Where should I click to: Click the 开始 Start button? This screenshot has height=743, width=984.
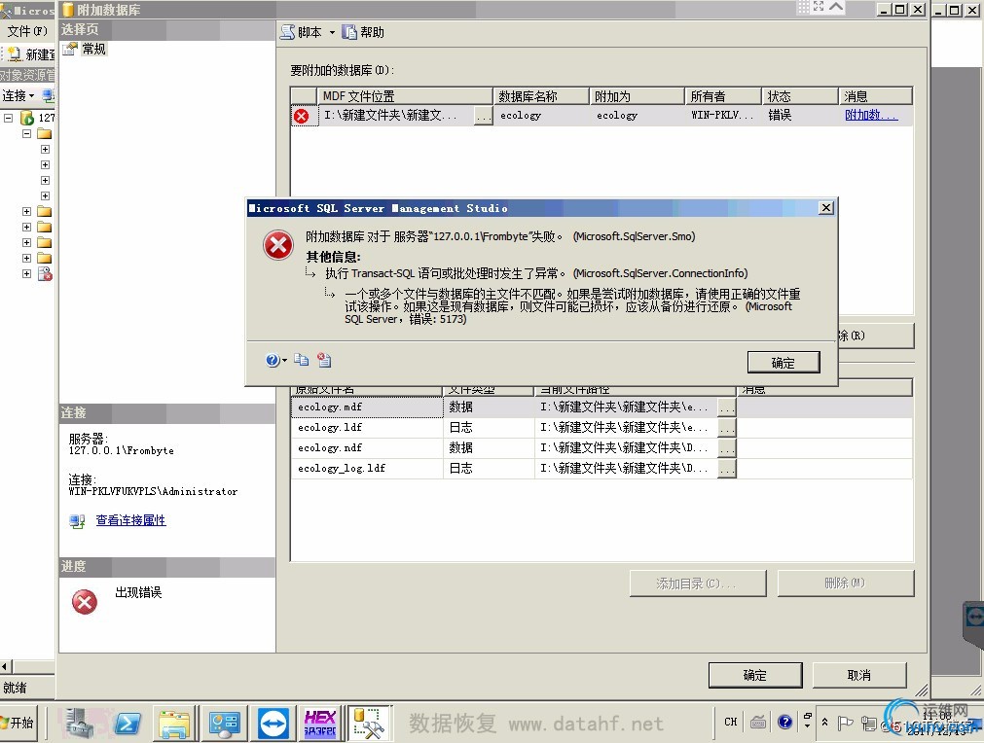click(18, 723)
